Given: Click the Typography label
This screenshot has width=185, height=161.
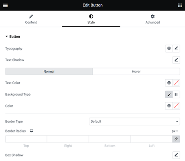Looking at the screenshot, I should tap(14, 49).
